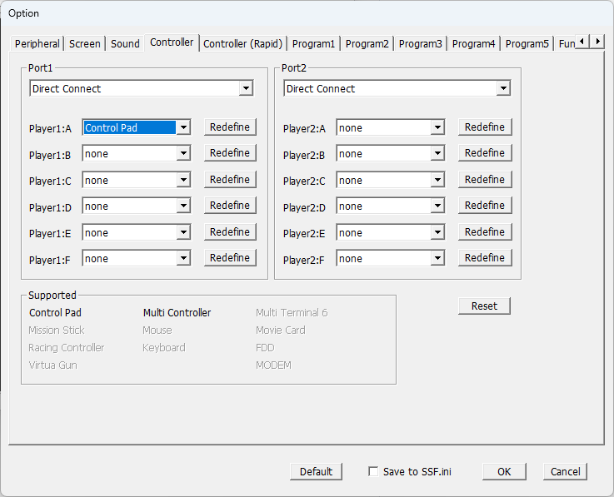Select the Program1 tab

[x=313, y=43]
